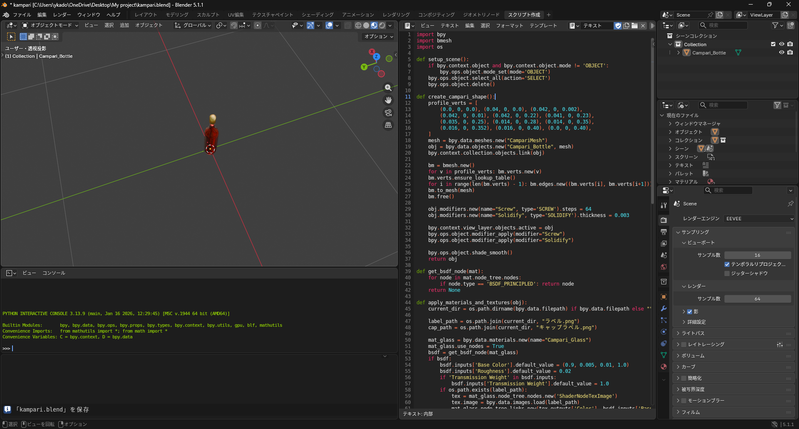Run the script with play button

tap(653, 26)
